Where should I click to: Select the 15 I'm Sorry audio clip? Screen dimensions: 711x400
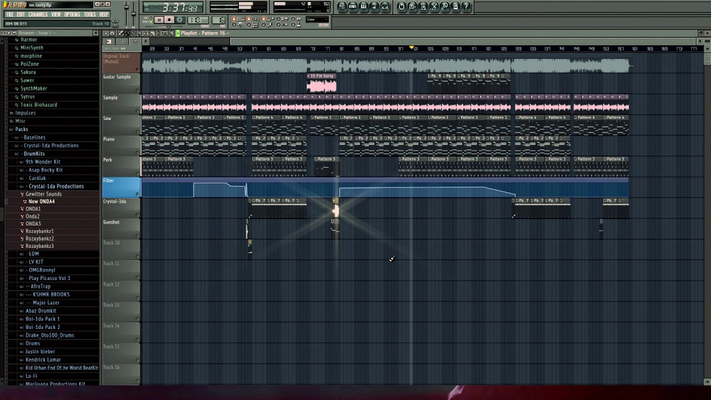tap(322, 84)
